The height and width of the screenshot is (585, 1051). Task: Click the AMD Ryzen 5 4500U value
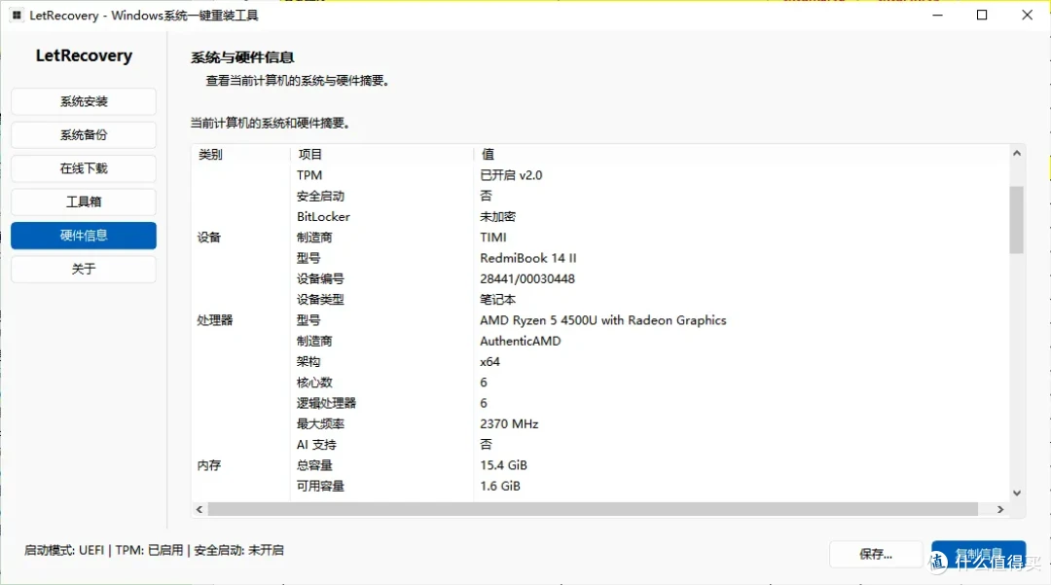pyautogui.click(x=603, y=320)
